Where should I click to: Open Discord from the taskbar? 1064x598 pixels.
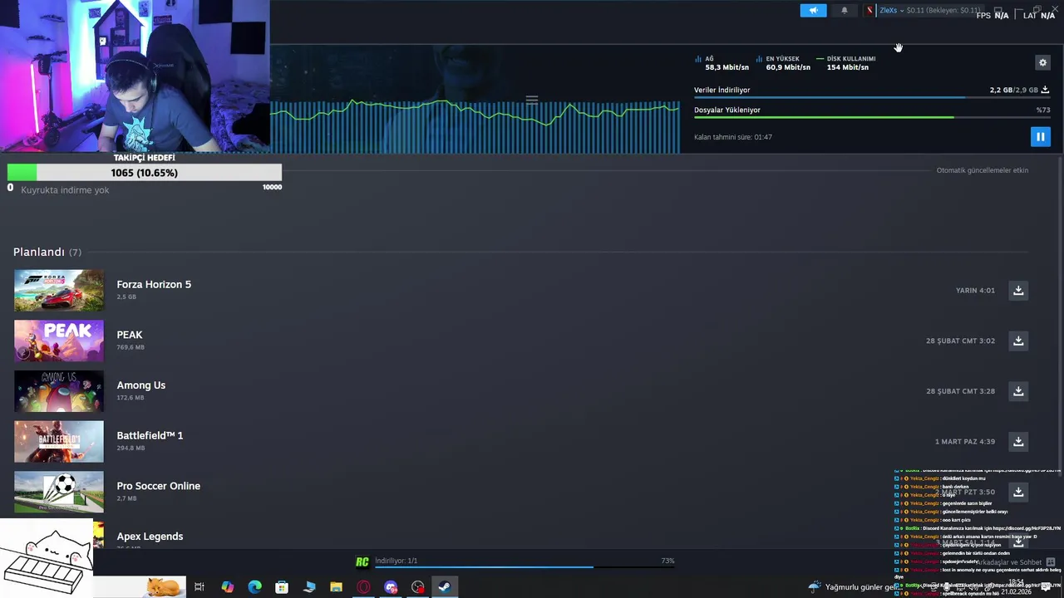pyautogui.click(x=391, y=587)
